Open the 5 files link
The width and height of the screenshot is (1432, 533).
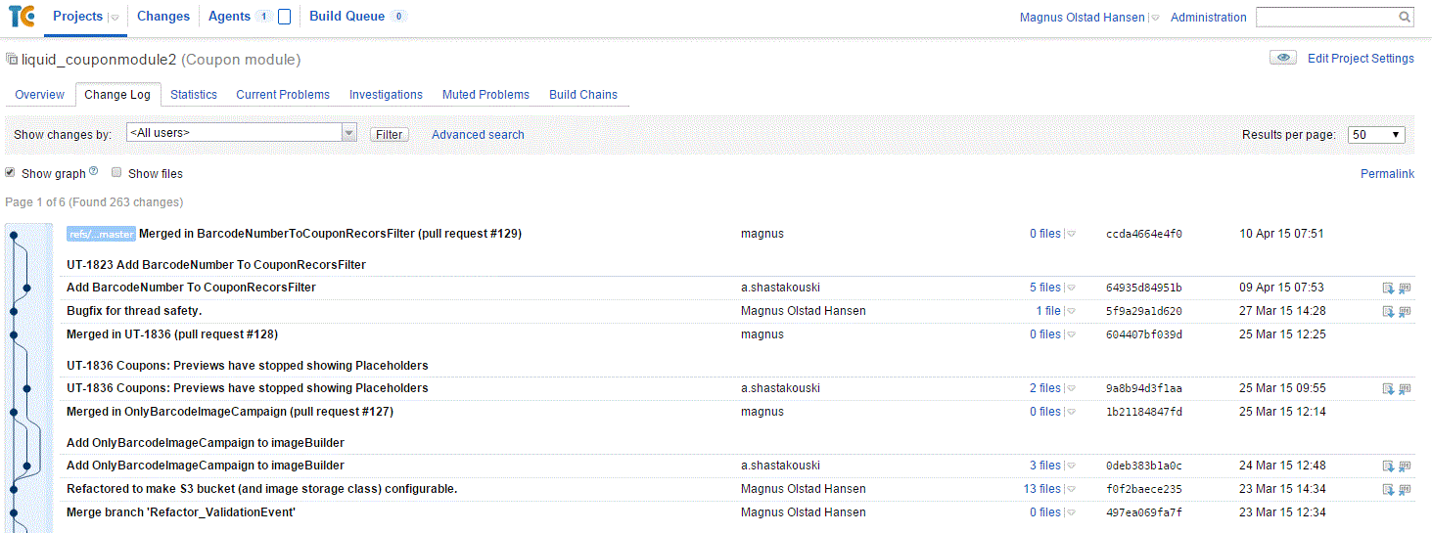1045,288
